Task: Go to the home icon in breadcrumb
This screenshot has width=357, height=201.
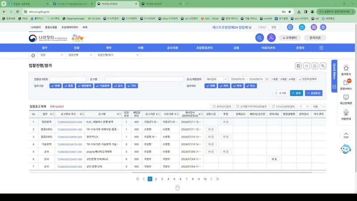Action: click(x=33, y=55)
